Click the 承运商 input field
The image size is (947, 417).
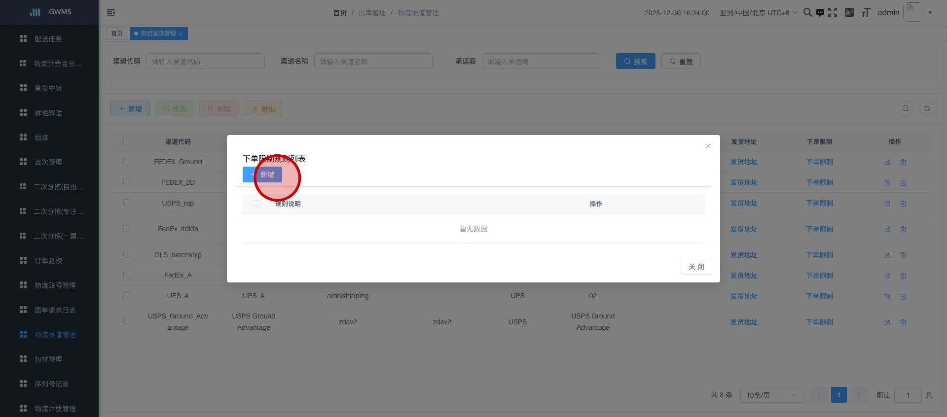coord(541,61)
